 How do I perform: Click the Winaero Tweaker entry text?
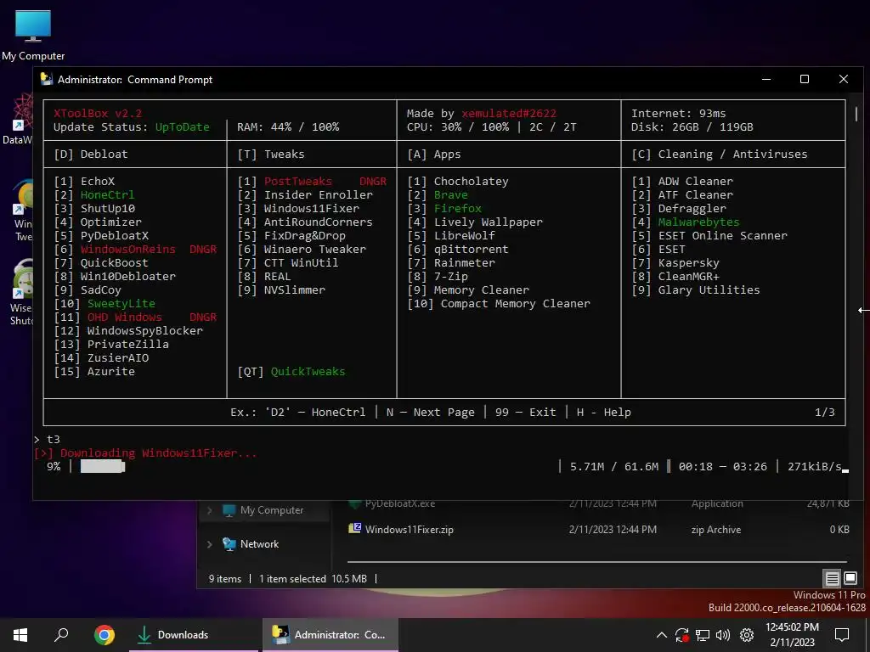pyautogui.click(x=314, y=249)
